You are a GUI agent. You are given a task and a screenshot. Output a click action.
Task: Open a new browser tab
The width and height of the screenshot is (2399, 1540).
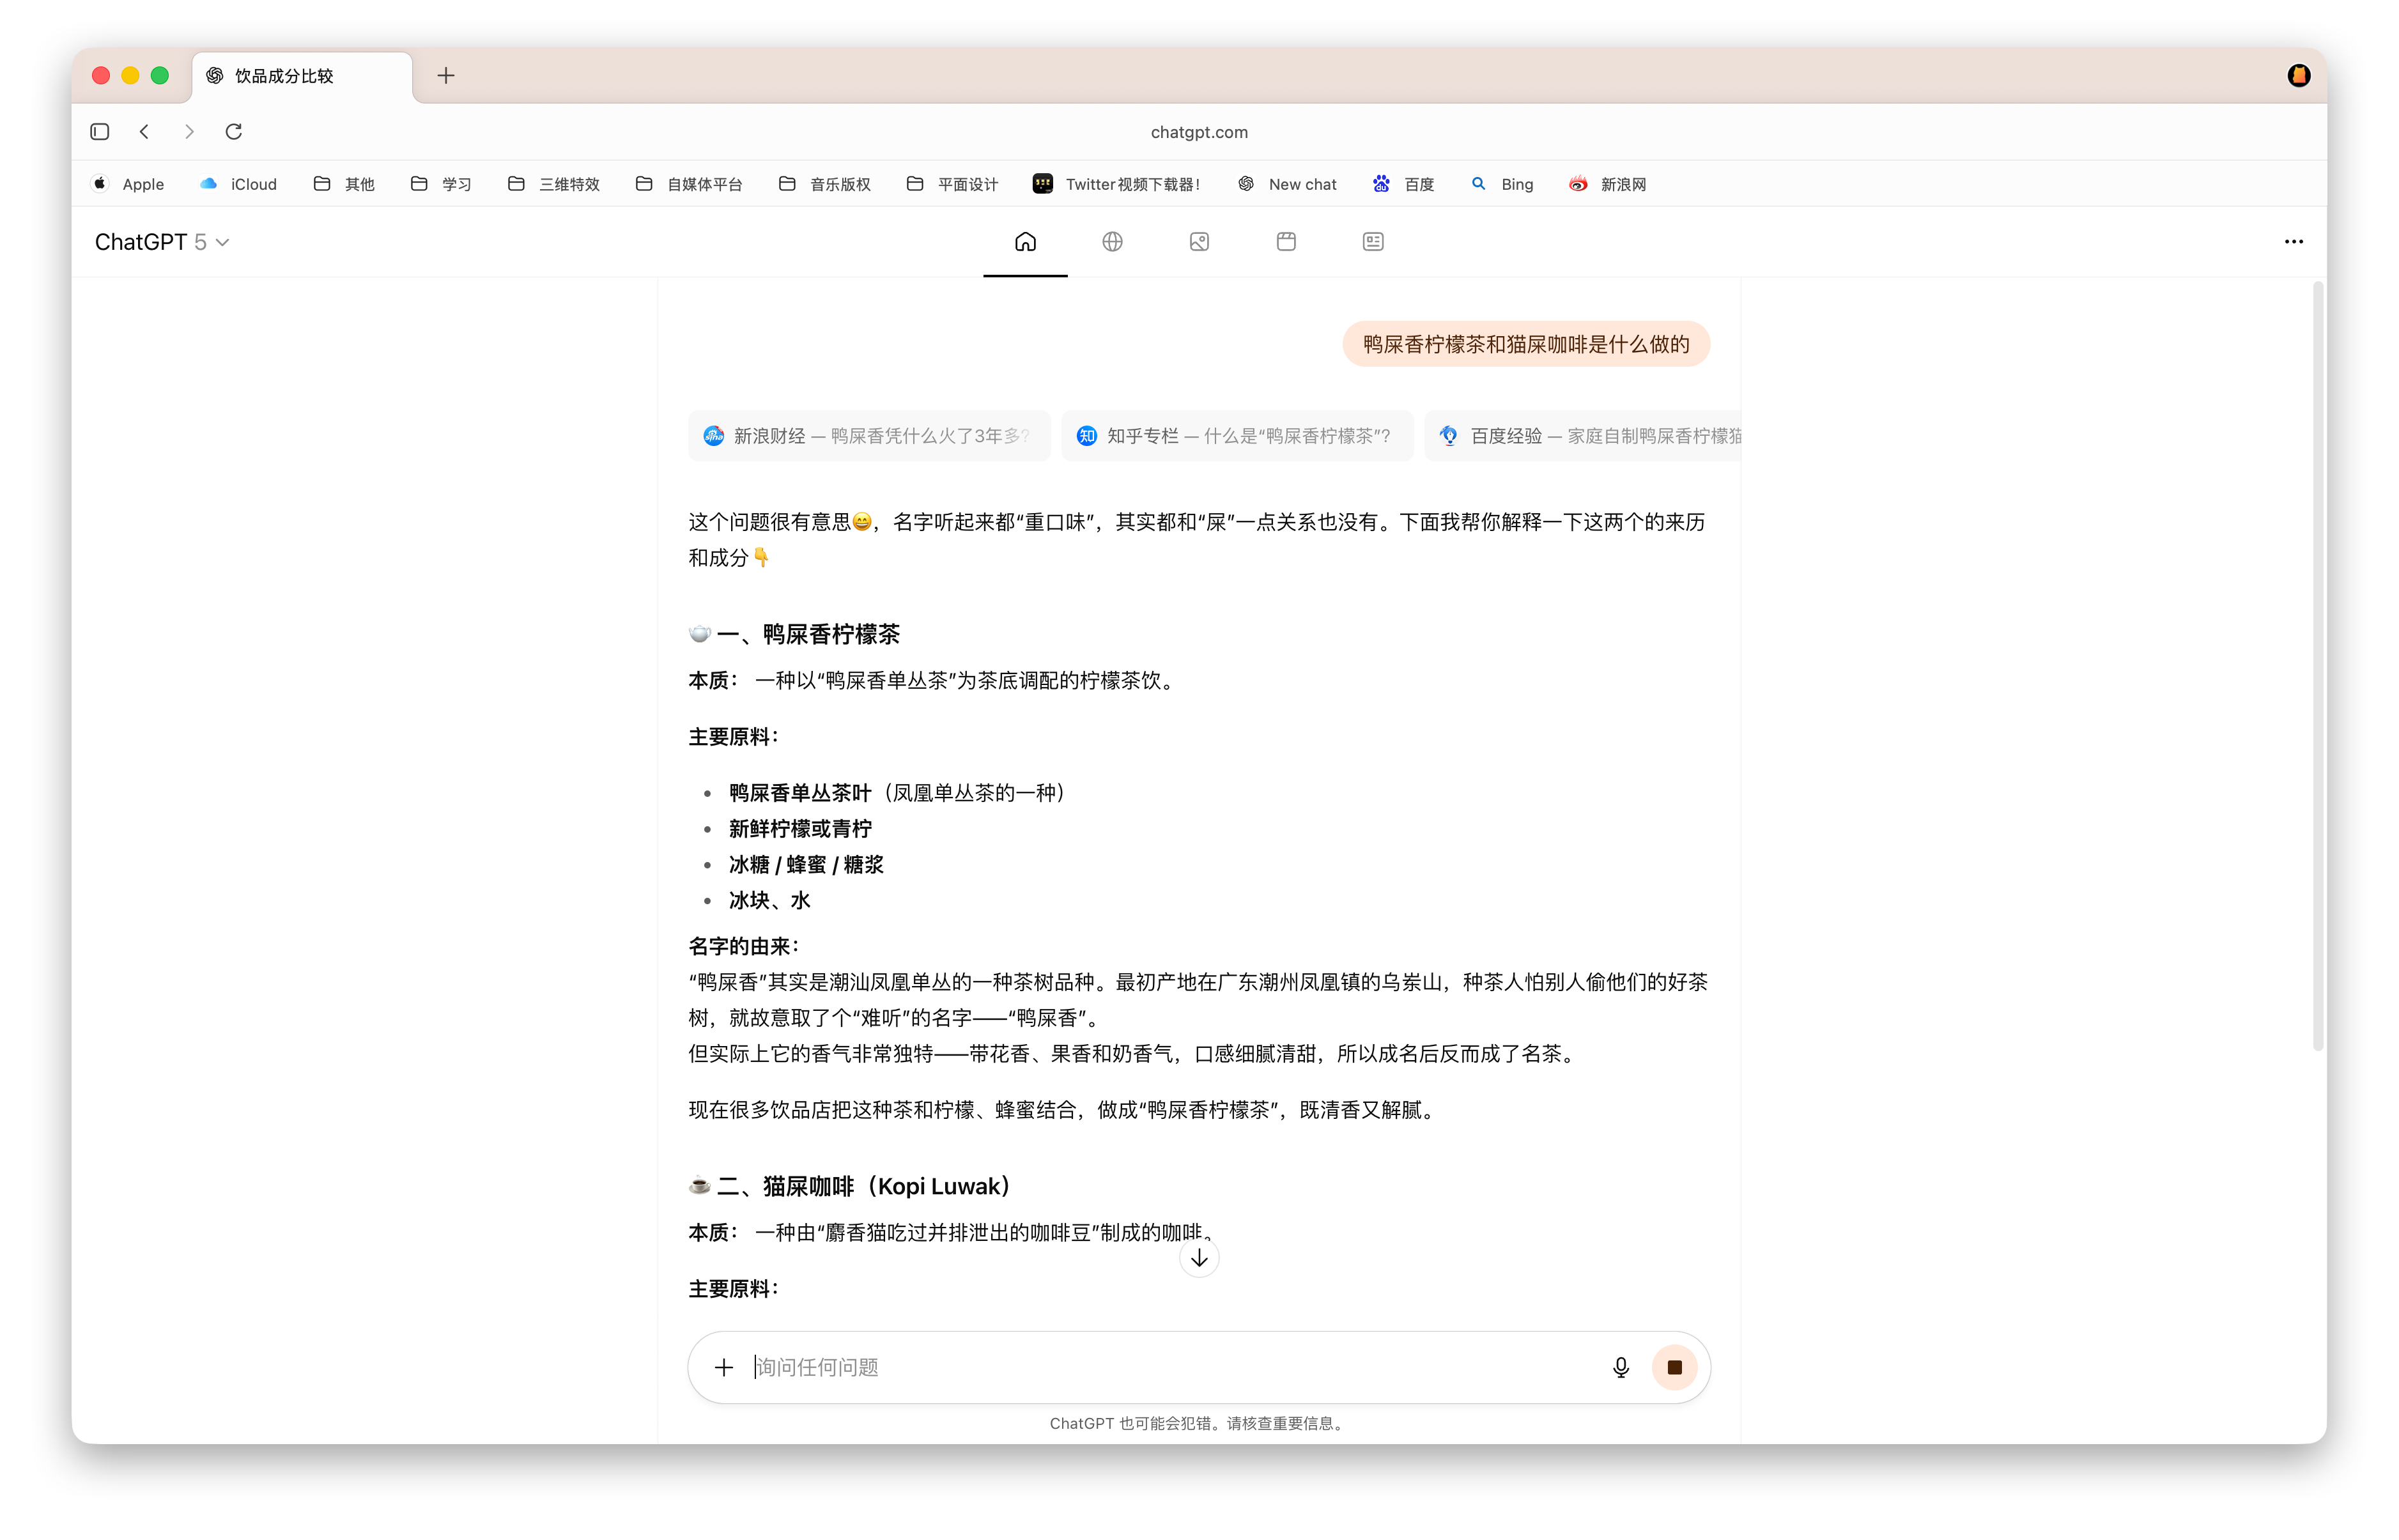coord(446,75)
